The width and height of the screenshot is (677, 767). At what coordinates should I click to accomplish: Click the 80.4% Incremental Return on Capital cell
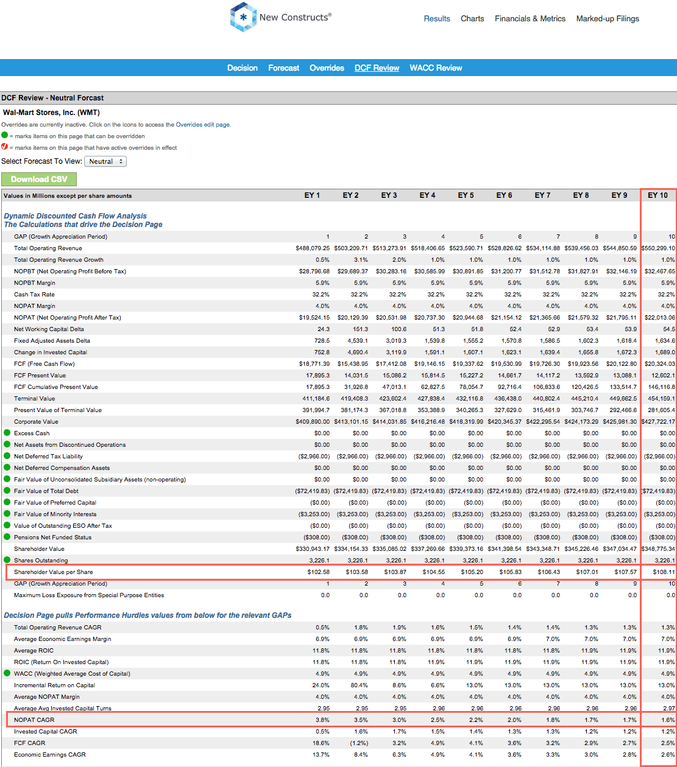point(360,685)
